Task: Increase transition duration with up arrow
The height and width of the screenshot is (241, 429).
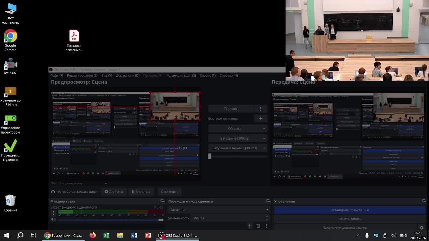Action: [x=267, y=216]
